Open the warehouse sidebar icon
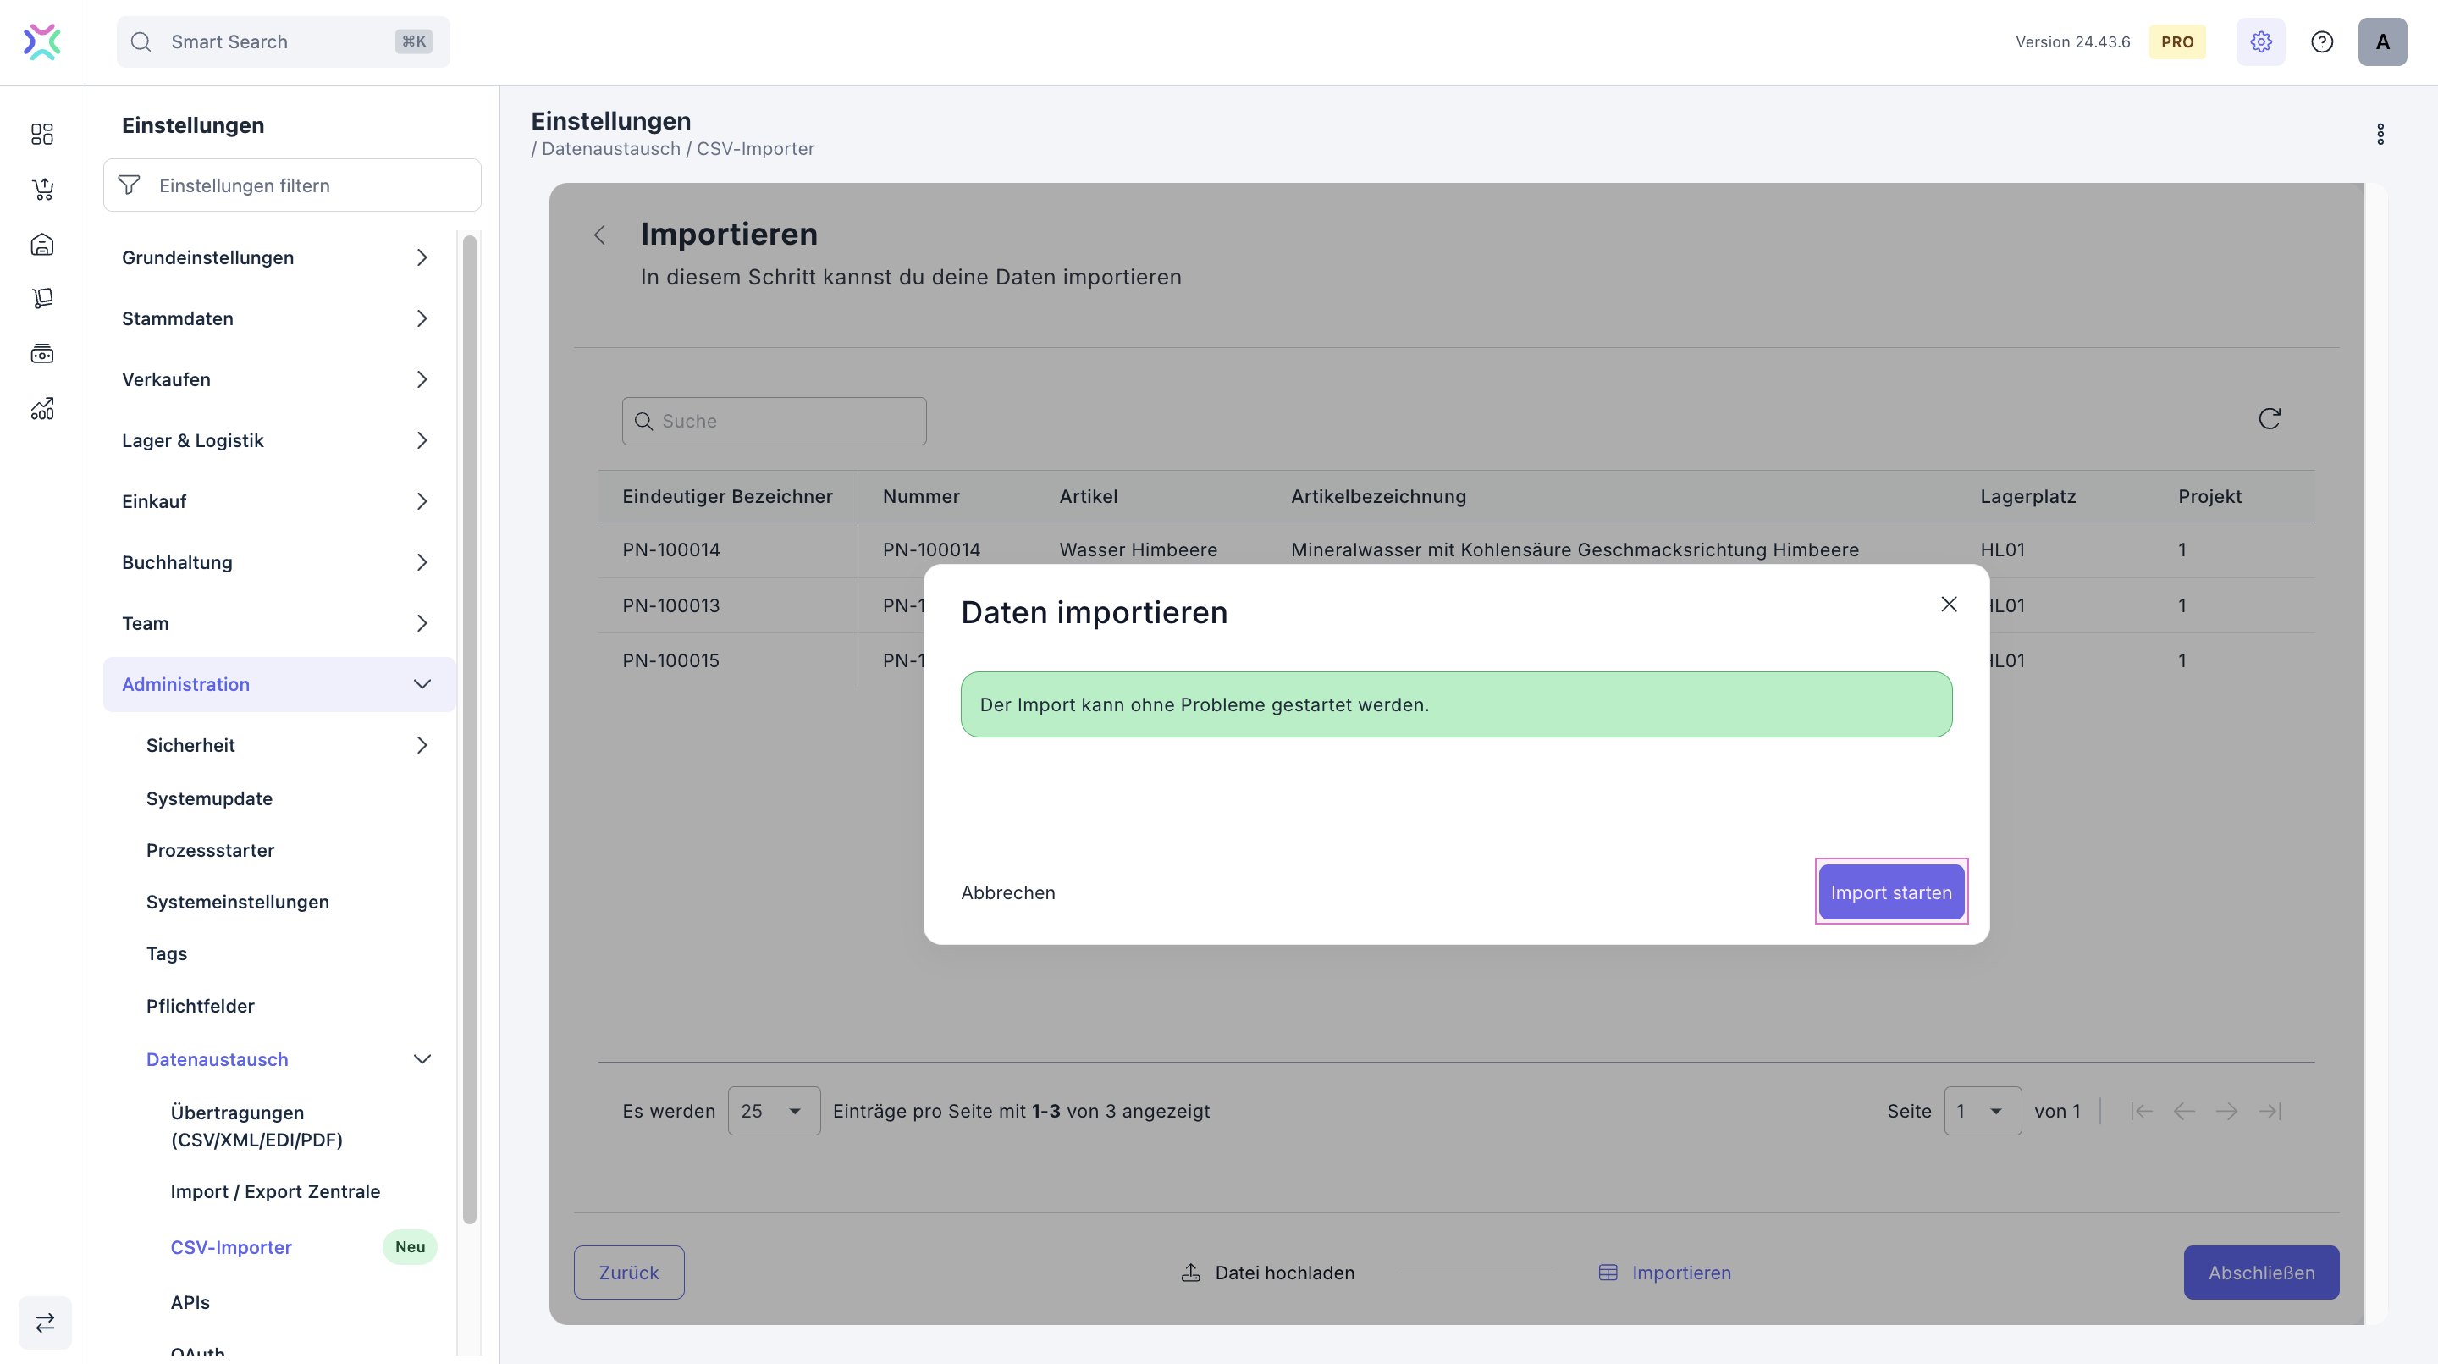 click(41, 244)
